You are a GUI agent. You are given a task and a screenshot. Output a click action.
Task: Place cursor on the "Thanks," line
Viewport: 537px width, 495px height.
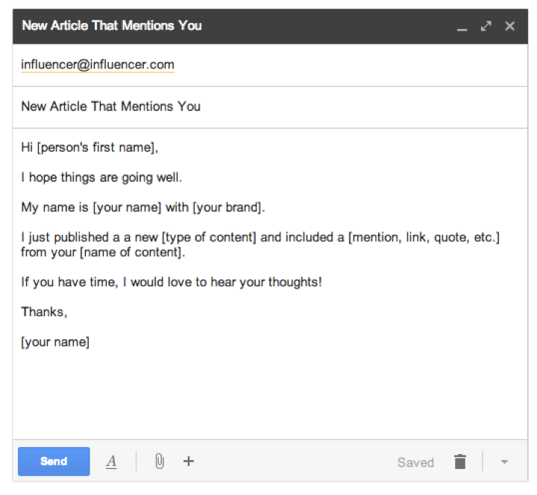44,312
